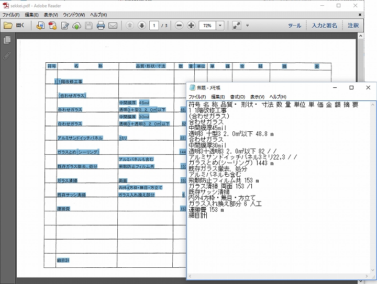377x284 pixels.
Task: Go to next page with down arrow
Action: click(x=142, y=25)
